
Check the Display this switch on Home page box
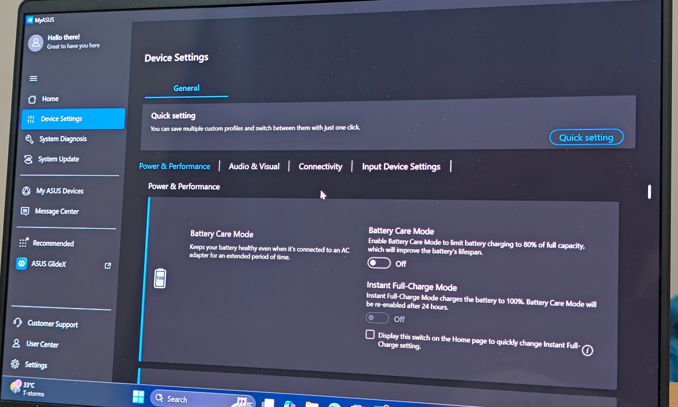coord(370,334)
